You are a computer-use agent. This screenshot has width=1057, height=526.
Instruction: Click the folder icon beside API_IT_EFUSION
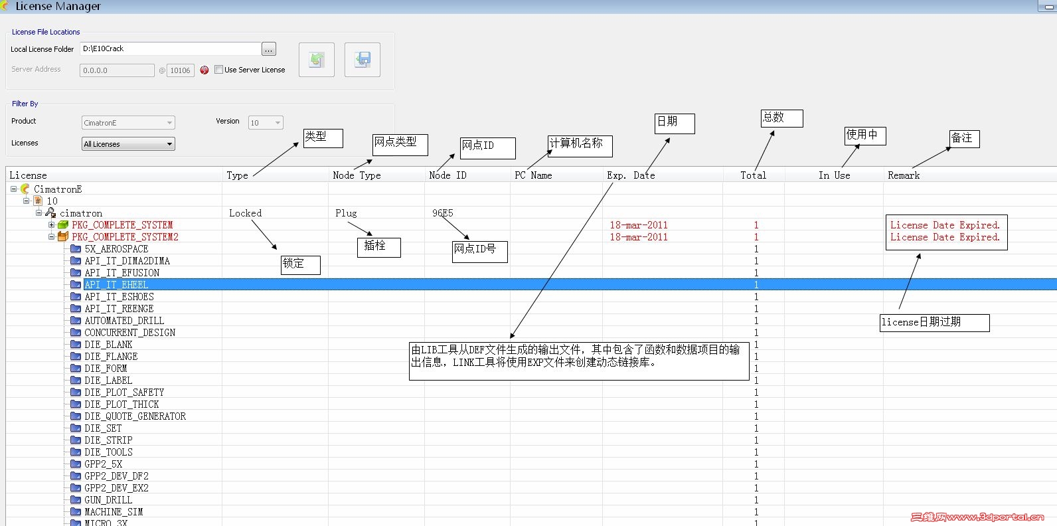coord(76,273)
